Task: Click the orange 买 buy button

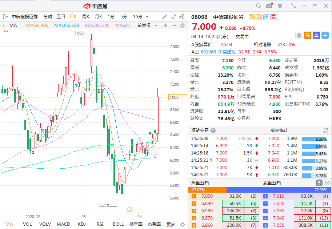Action: [x=308, y=35]
